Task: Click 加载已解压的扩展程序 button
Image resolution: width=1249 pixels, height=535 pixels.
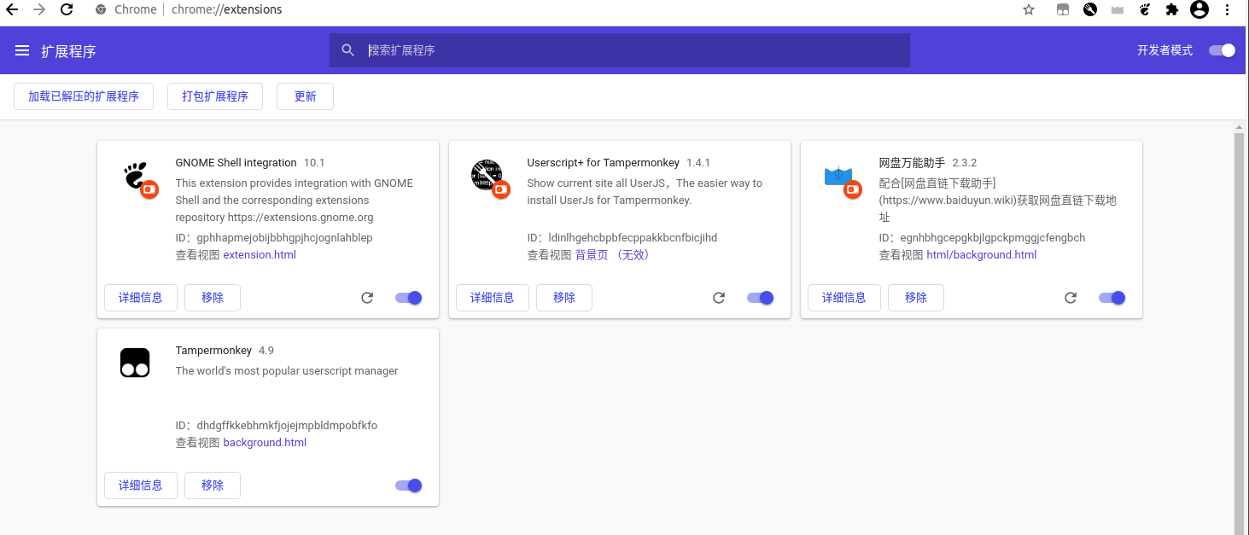Action: (x=84, y=96)
